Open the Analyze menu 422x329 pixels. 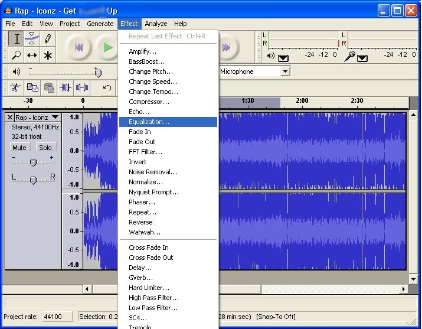pos(156,24)
